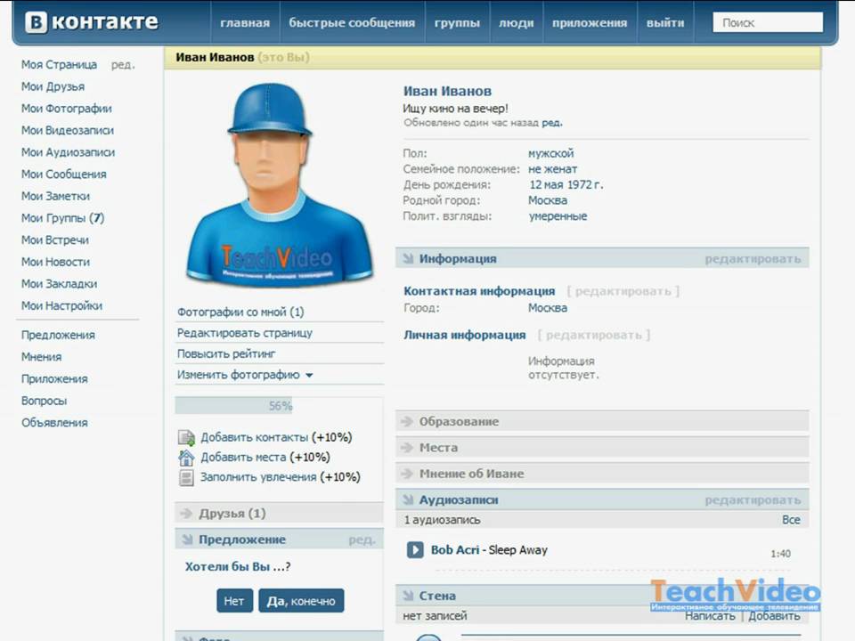855x641 pixels.
Task: Click the profile avatar picture
Action: click(x=279, y=185)
